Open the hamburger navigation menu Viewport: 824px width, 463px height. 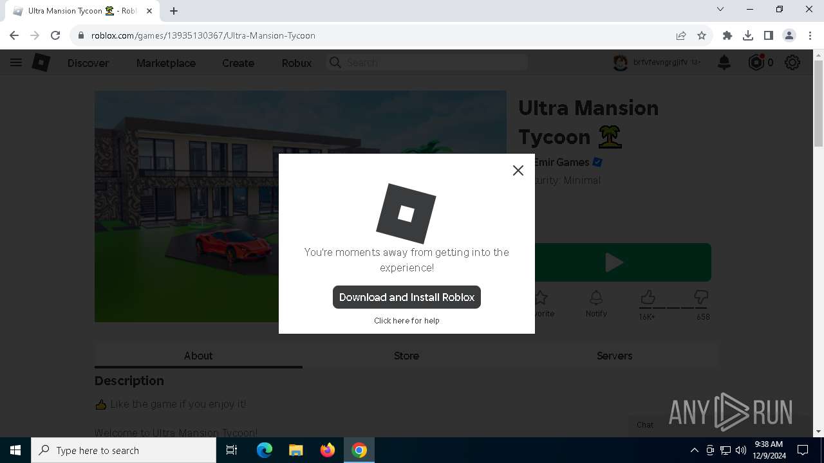16,62
